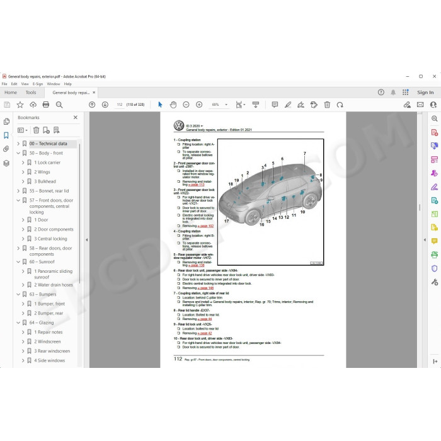Switch to the Home tab
This screenshot has height=441, width=441.
(x=11, y=92)
